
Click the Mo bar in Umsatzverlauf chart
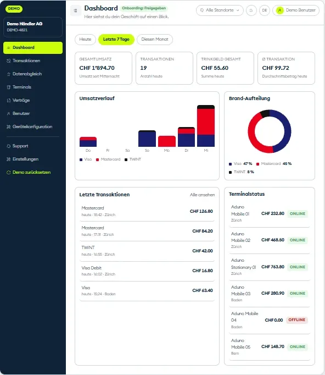click(x=167, y=141)
